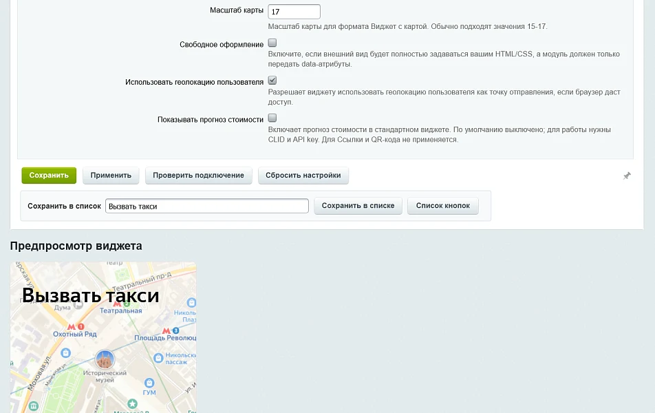
Task: Uncheck Использовать геолокацию пользователя
Action: 272,81
